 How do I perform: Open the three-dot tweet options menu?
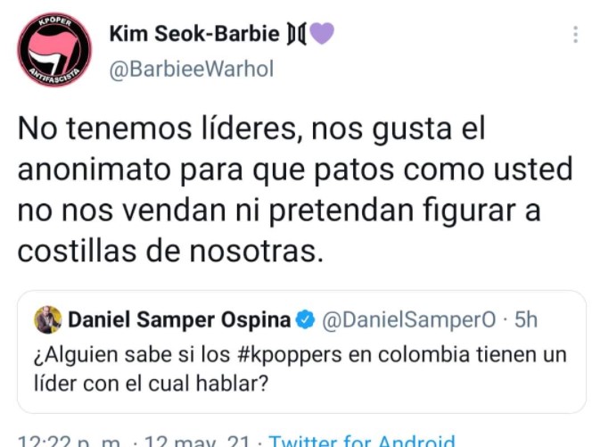pyautogui.click(x=575, y=35)
